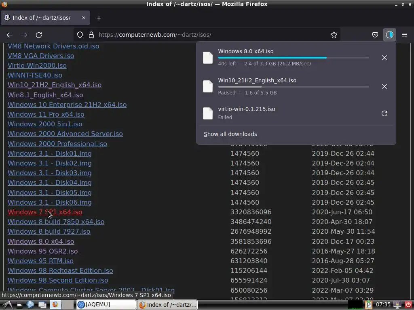Open Windows 3.1 - Disk06.img link

(x=50, y=203)
